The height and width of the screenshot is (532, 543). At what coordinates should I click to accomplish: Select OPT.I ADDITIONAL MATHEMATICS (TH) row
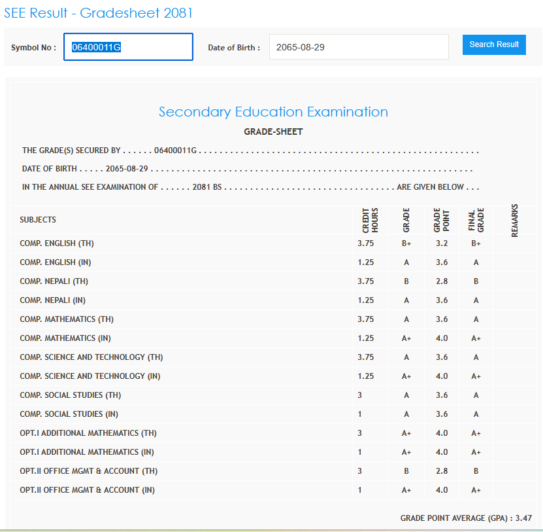[x=88, y=433]
